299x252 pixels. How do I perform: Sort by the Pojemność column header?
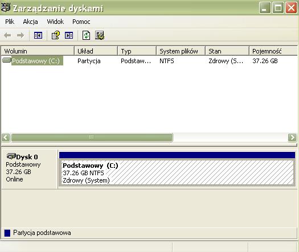[273, 51]
